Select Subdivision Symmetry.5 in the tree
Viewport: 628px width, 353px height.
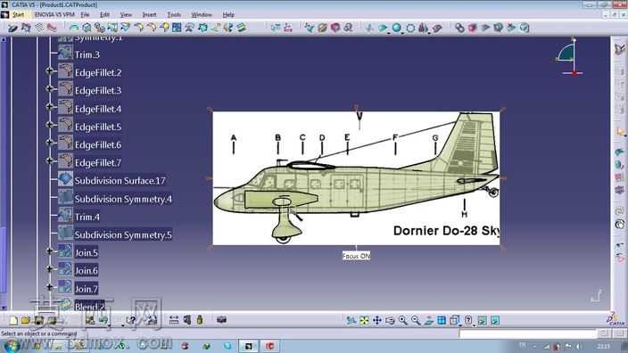coord(123,235)
